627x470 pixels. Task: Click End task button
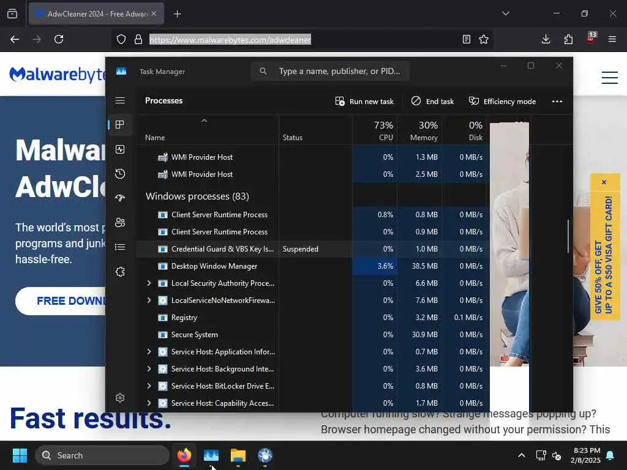[x=433, y=102]
